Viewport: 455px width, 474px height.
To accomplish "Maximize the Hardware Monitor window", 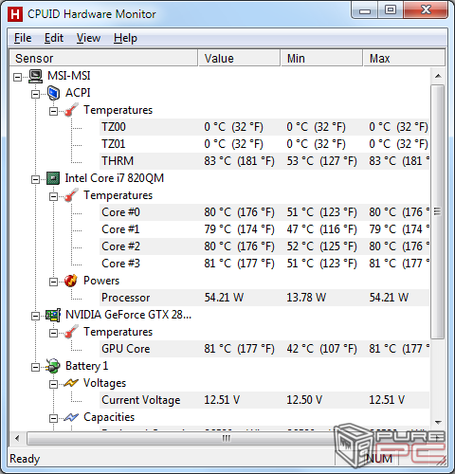I will point(391,10).
